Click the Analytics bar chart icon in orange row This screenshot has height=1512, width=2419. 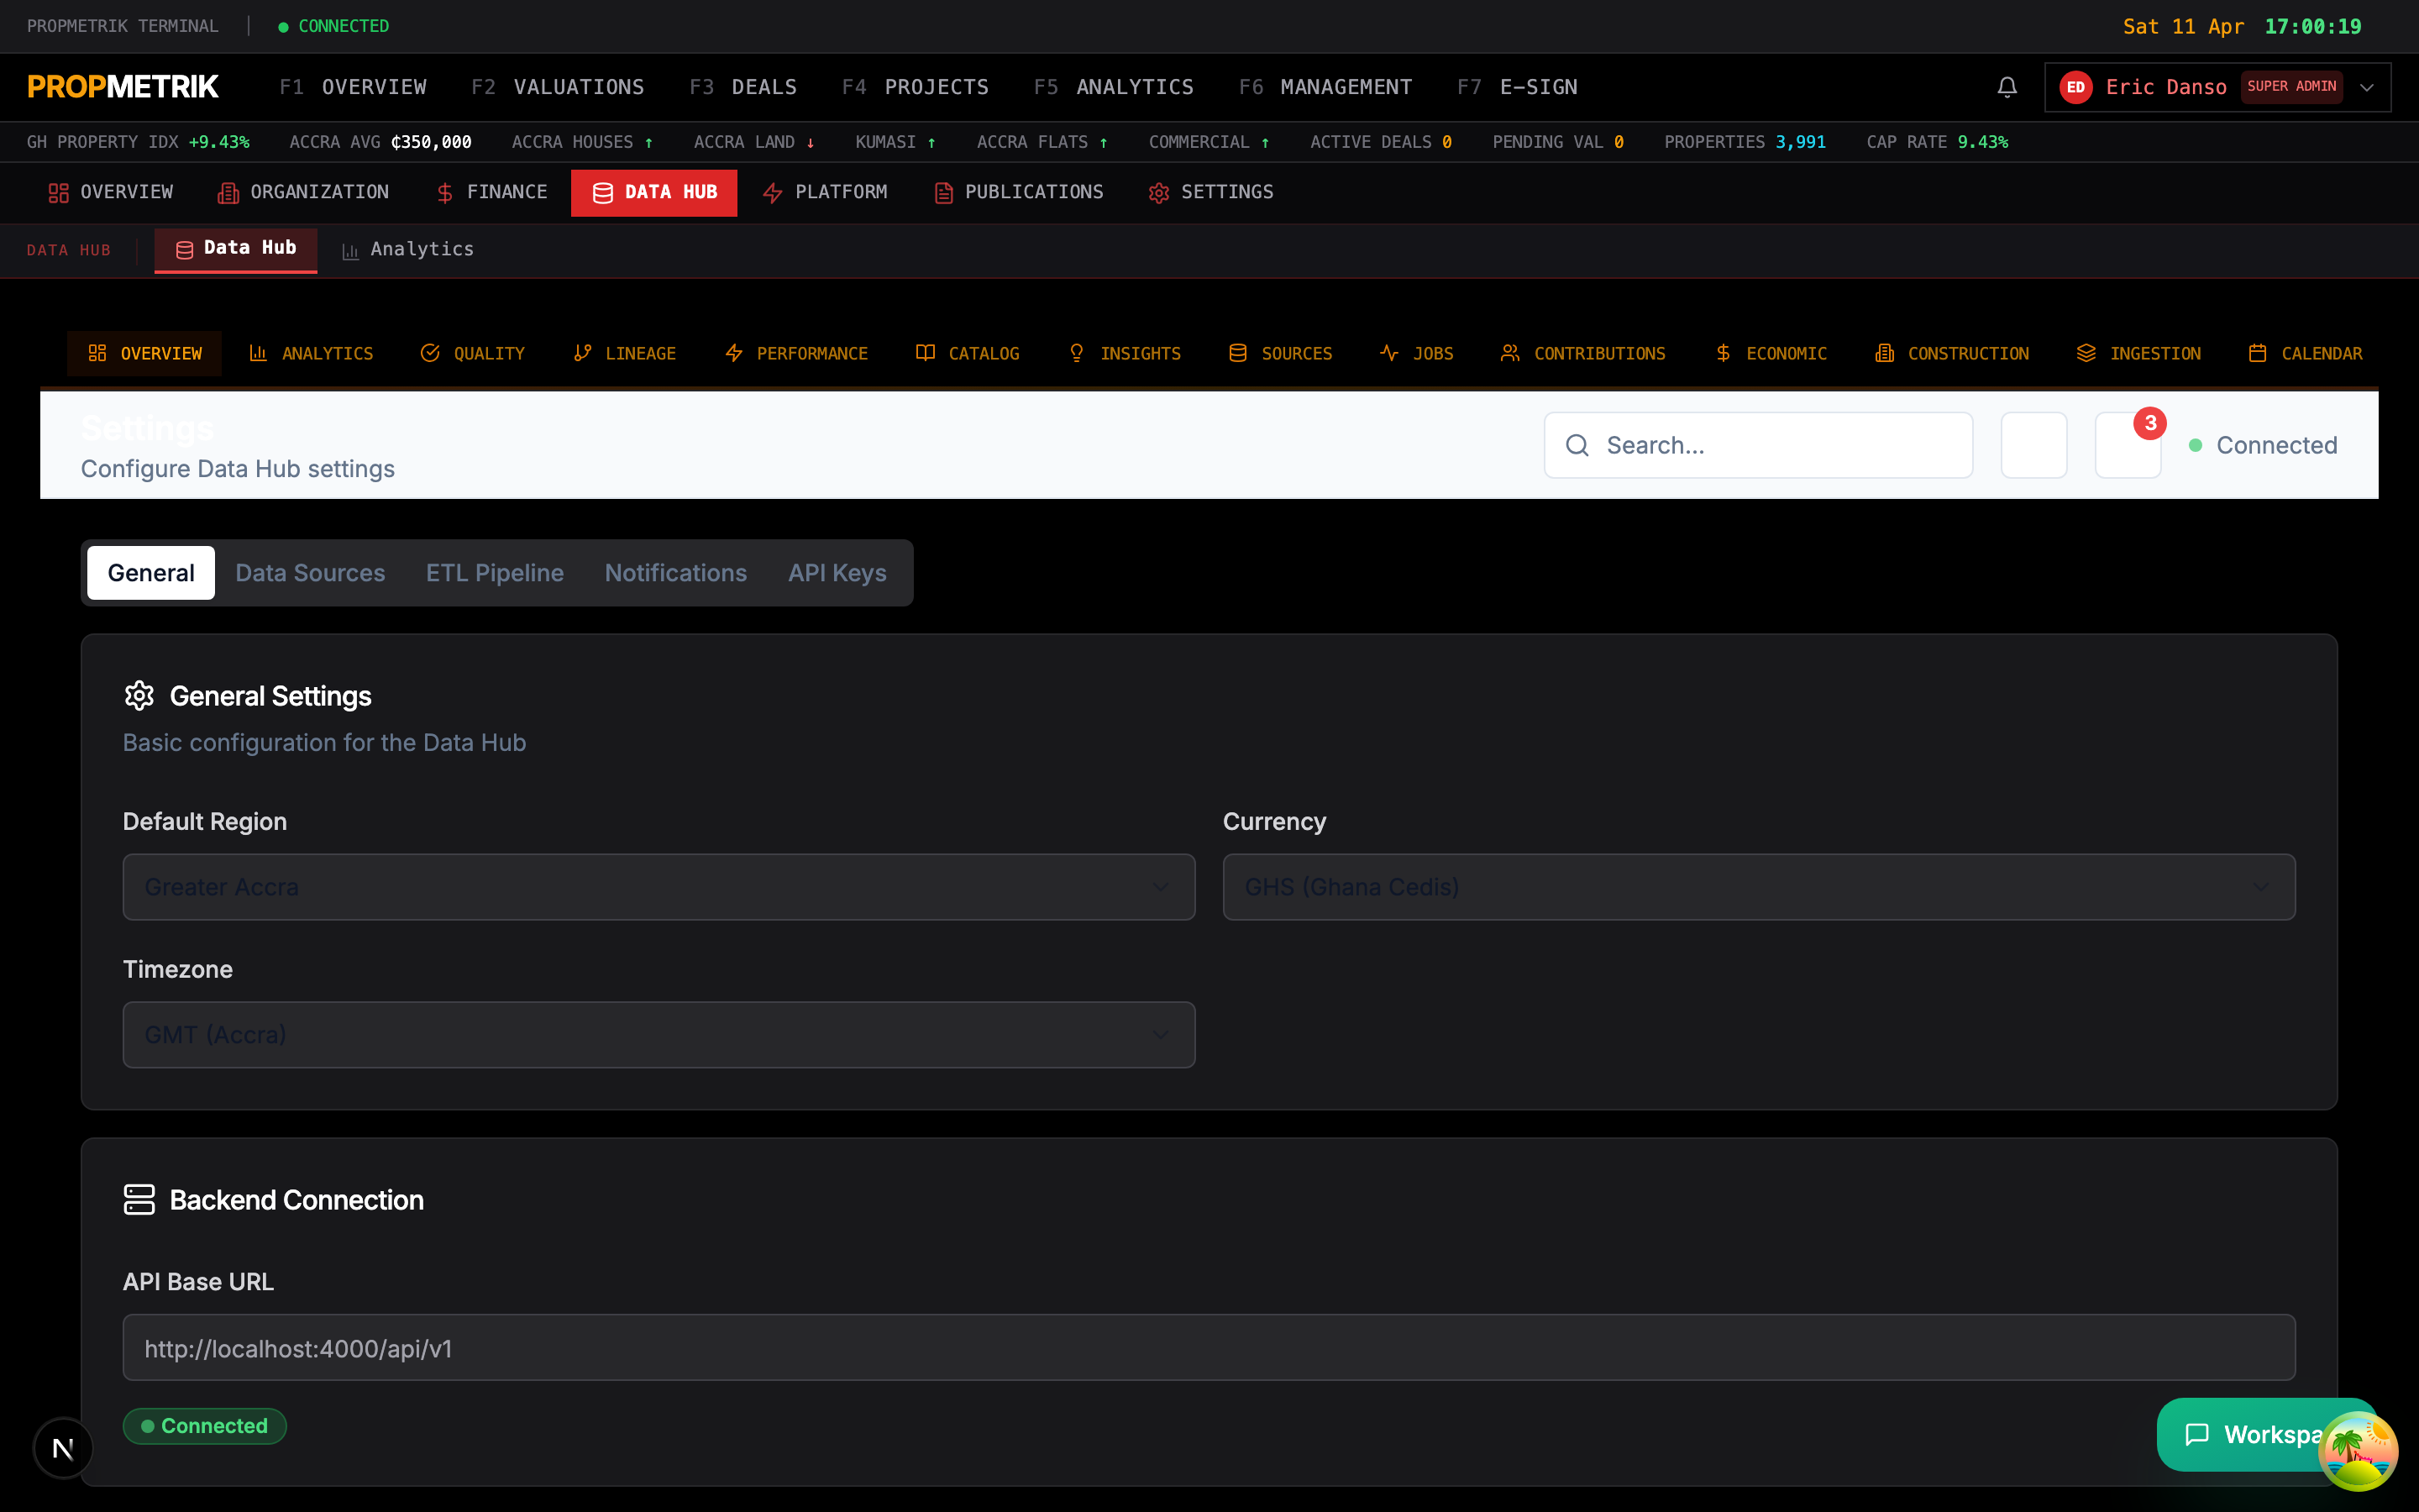(x=258, y=353)
